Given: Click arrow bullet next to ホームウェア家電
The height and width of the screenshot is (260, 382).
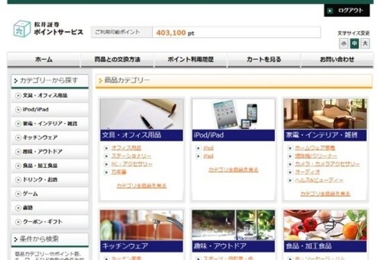Looking at the screenshot, I should click(x=290, y=148).
